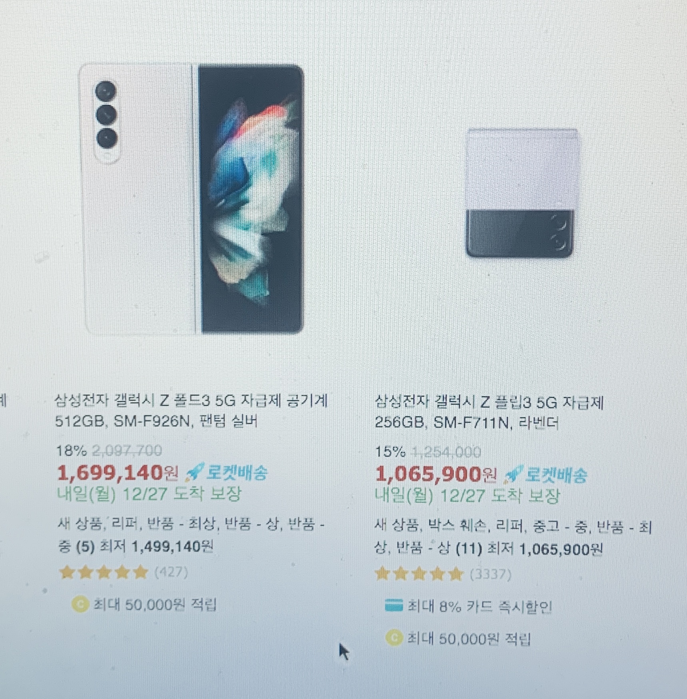Click the Fold3 review count (427)
Screen dimensions: 687x699
(171, 572)
